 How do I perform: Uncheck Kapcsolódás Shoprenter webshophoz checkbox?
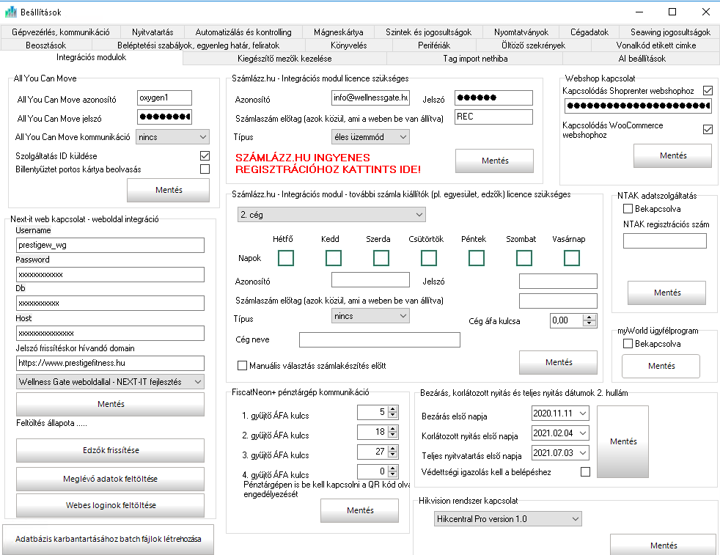pyautogui.click(x=708, y=90)
